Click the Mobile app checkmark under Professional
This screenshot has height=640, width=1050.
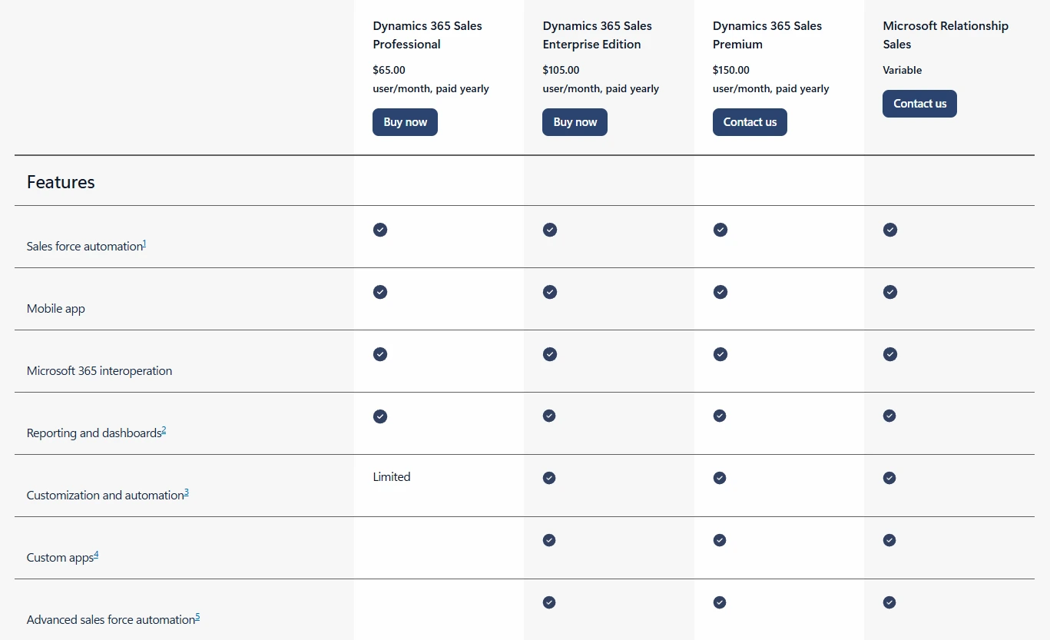tap(379, 292)
